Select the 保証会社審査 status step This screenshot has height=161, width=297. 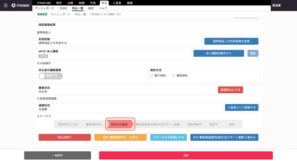click(x=120, y=124)
